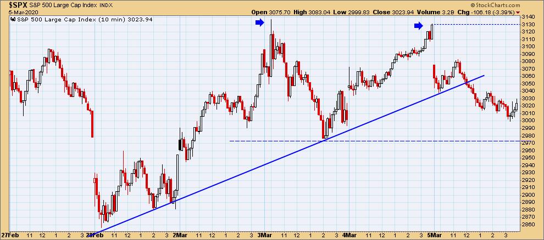Click the 2900 price axis label
Image resolution: width=544 pixels, height=240 pixels.
click(528, 195)
